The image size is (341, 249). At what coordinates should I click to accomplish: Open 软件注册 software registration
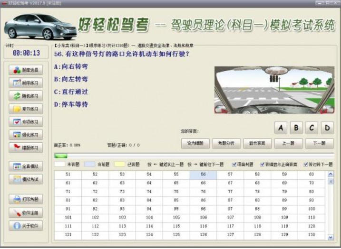(26, 212)
